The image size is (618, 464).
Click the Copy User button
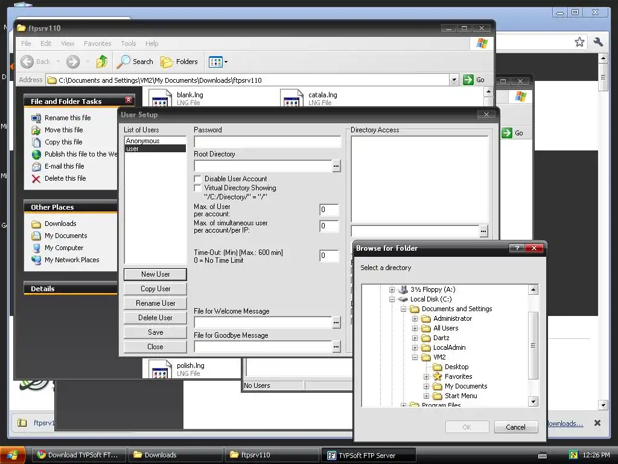pos(155,289)
